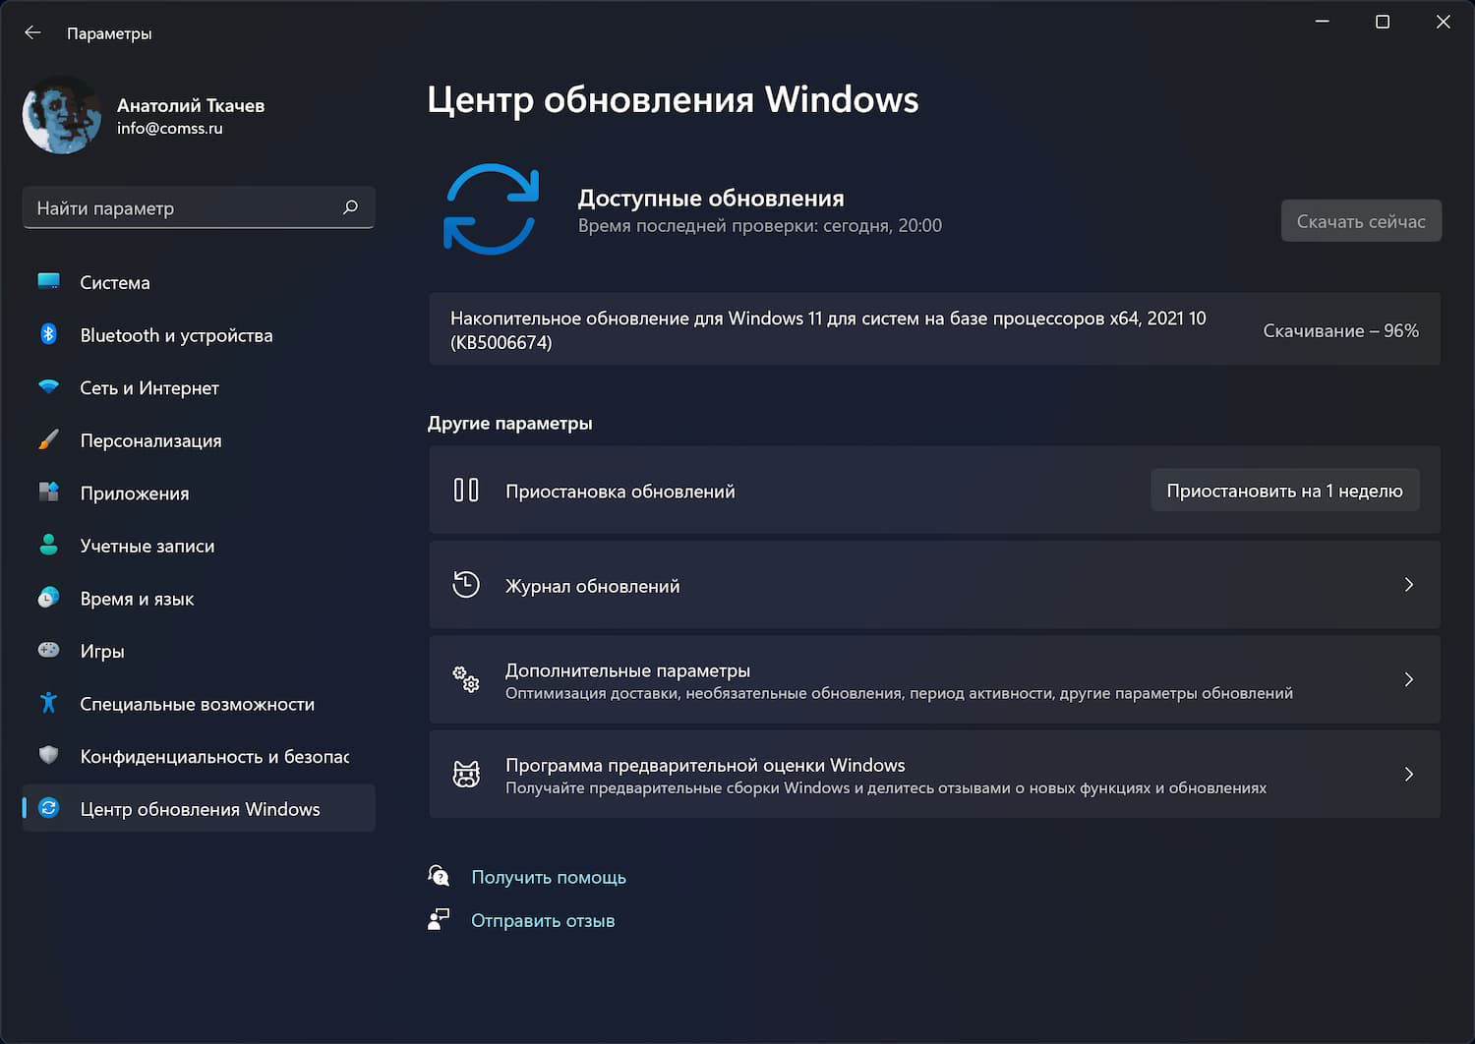Click the KB5006674 download progress row
Image resolution: width=1475 pixels, height=1044 pixels.
pos(934,329)
